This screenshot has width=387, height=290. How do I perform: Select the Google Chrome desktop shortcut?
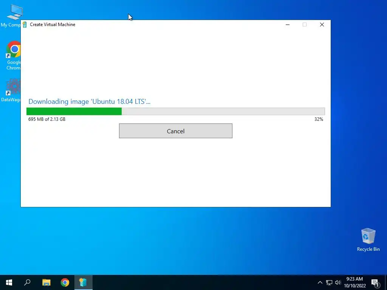(13, 56)
